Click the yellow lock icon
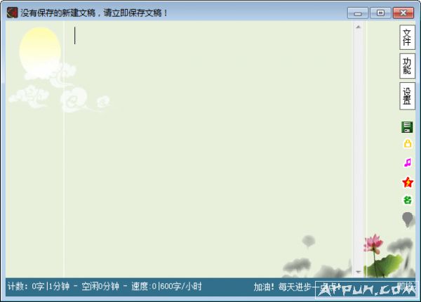This screenshot has width=421, height=302. [x=407, y=145]
